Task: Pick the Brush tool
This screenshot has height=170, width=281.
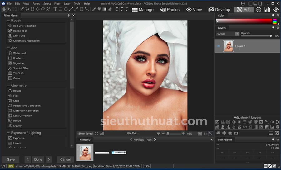Action: coord(94,9)
